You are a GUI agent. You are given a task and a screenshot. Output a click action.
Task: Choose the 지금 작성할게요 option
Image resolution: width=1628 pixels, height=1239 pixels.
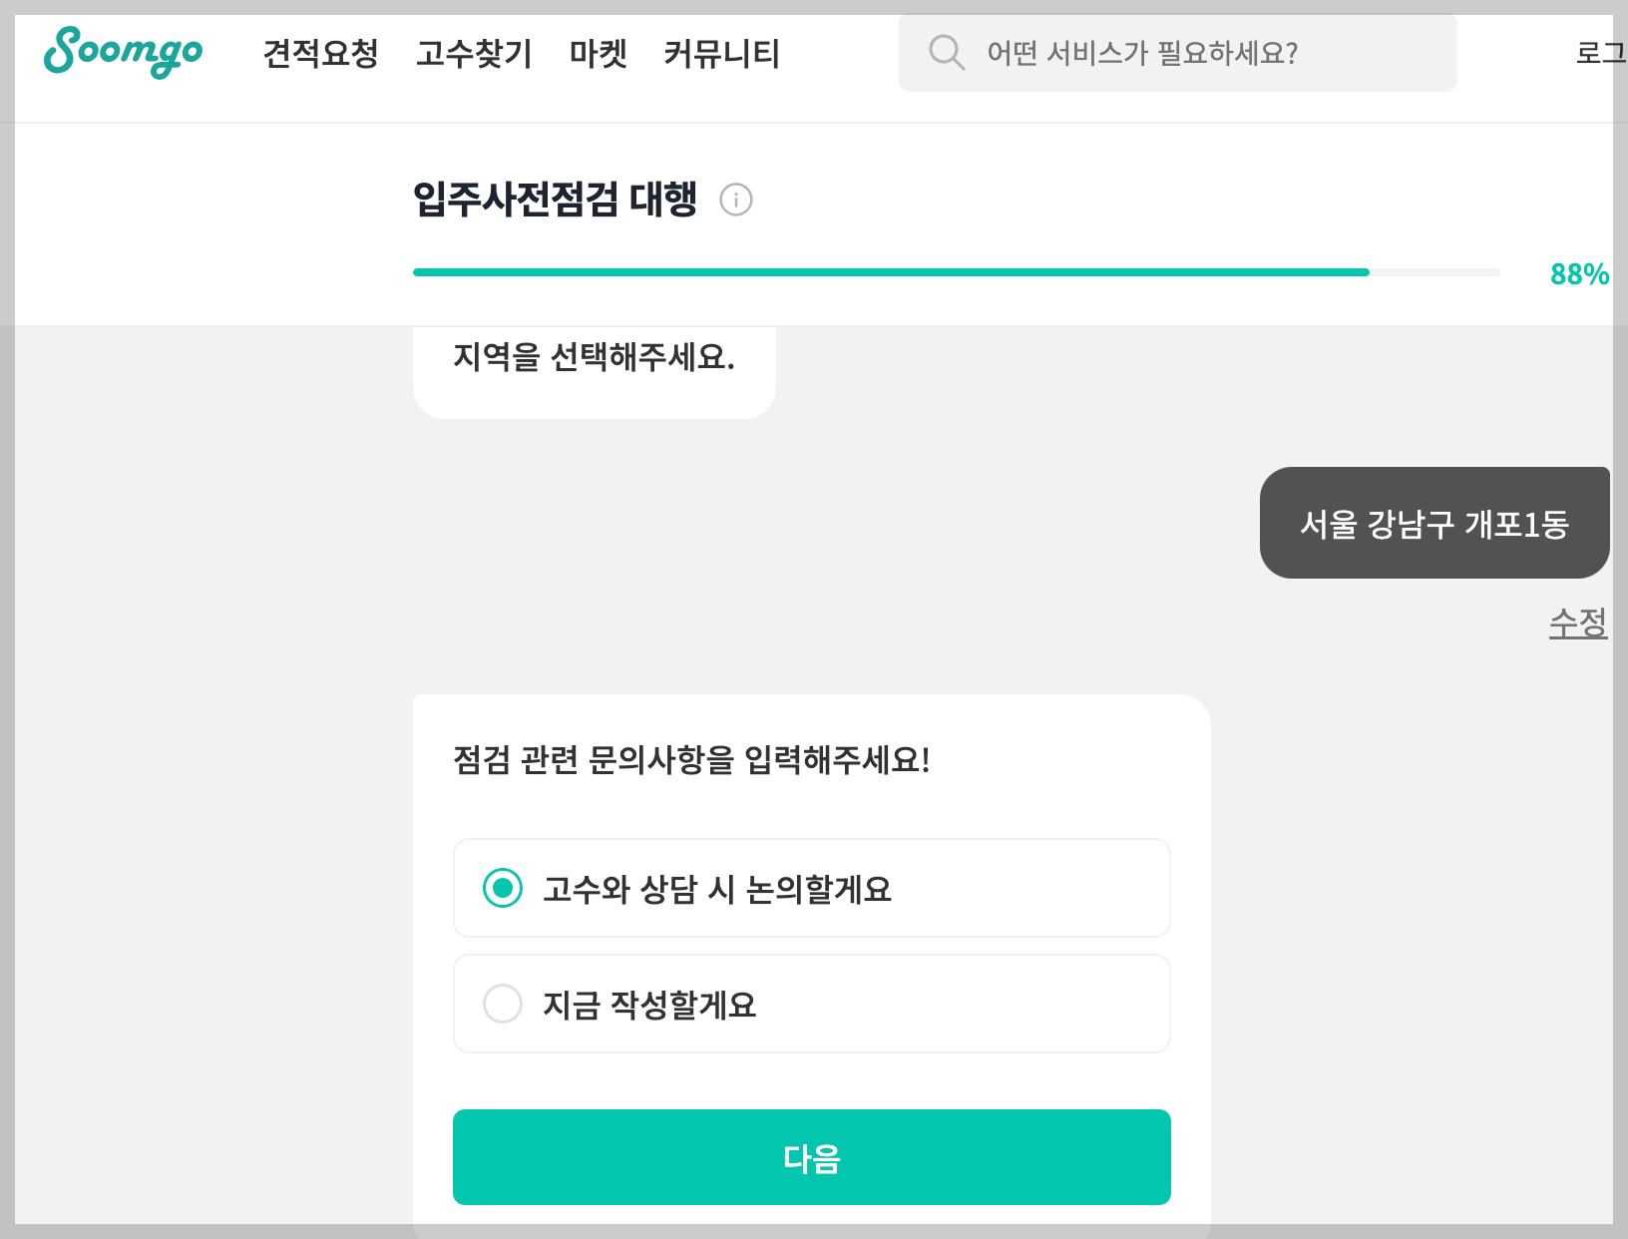pyautogui.click(x=503, y=1004)
